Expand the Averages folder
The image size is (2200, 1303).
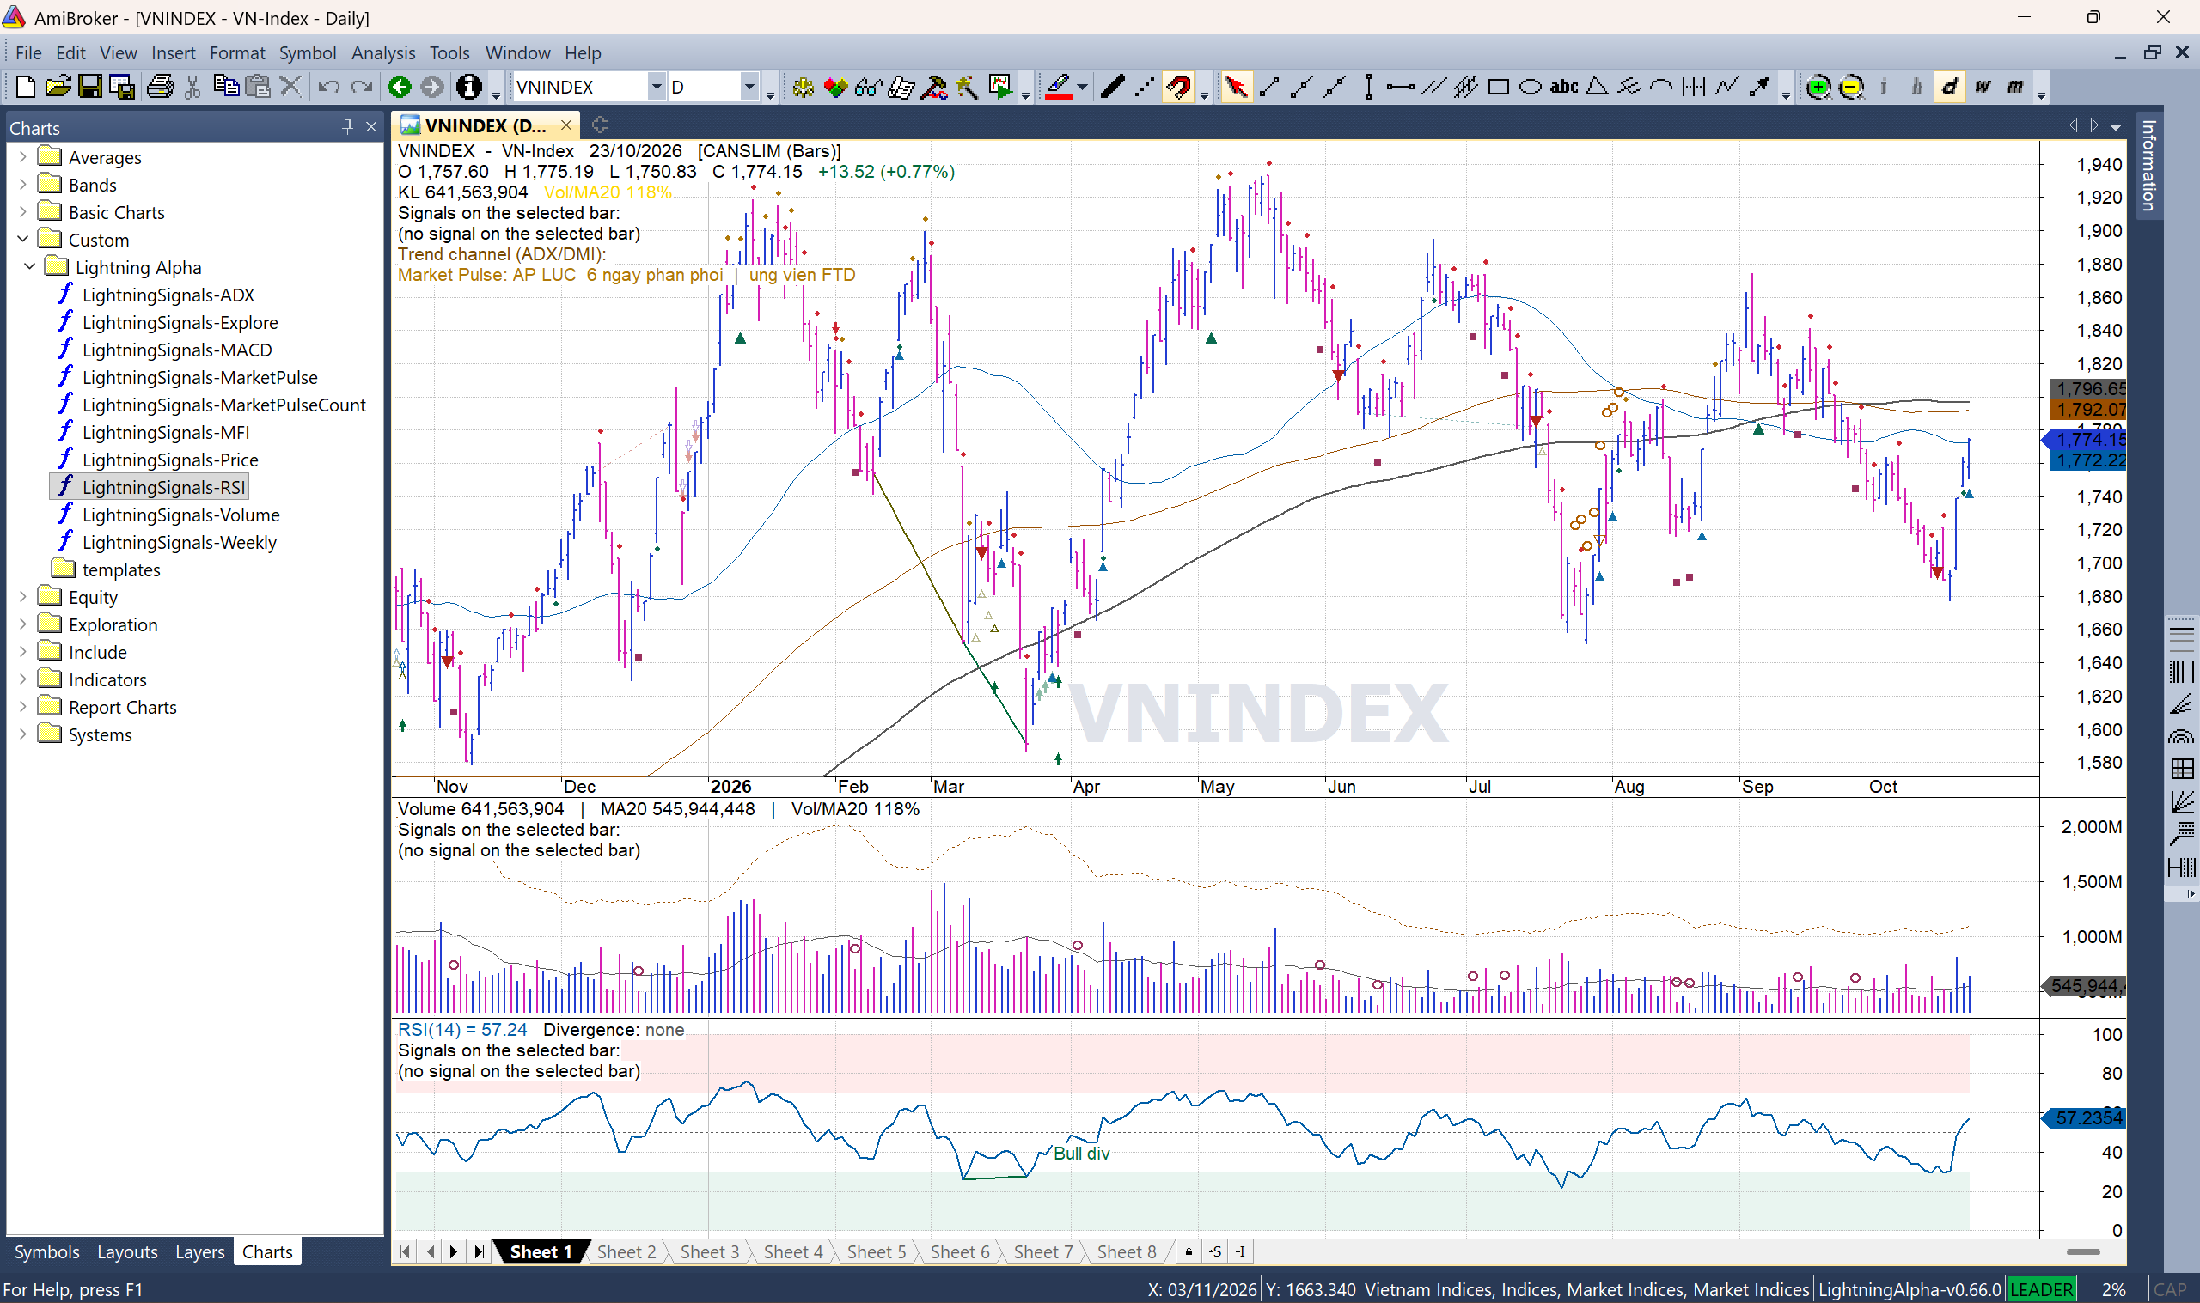click(x=23, y=157)
